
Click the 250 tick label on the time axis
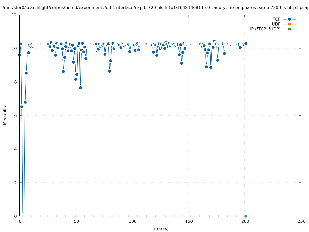(301, 221)
